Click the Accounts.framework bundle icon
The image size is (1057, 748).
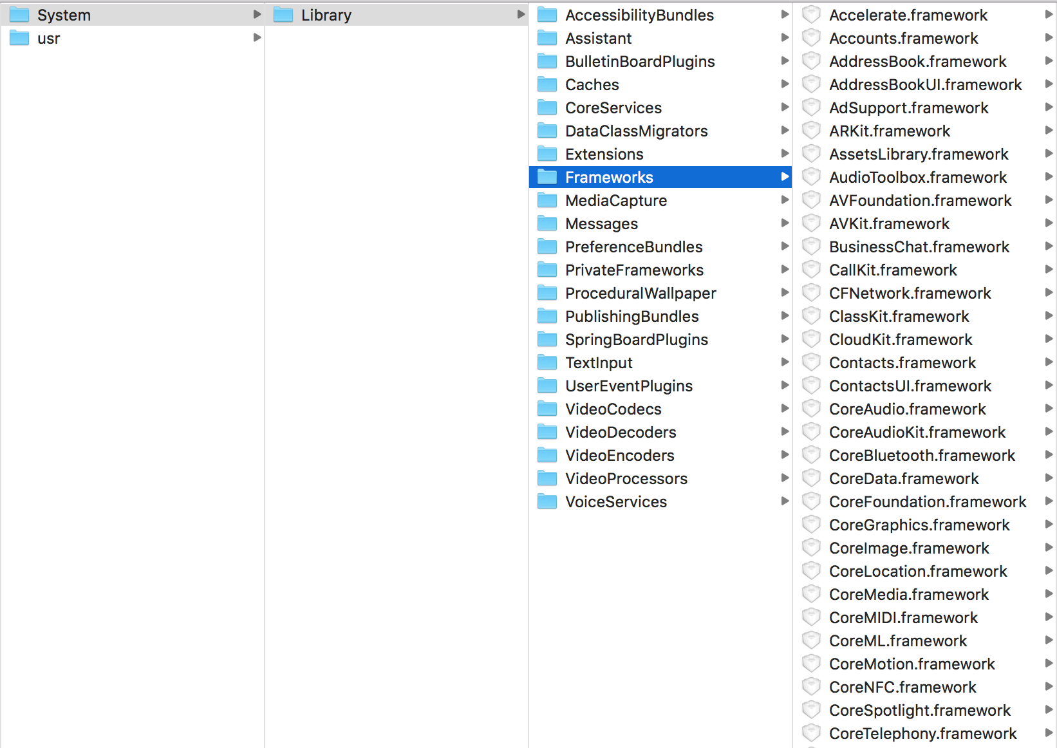[x=811, y=38]
